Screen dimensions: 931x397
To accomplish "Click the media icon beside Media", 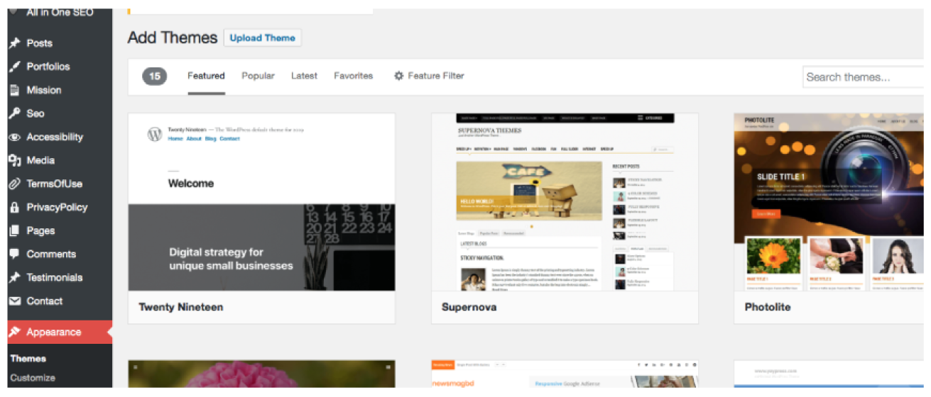I will [14, 160].
